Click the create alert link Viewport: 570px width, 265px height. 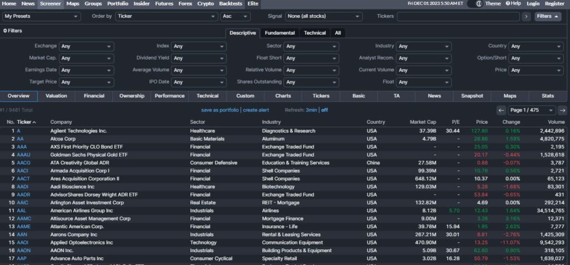(256, 110)
